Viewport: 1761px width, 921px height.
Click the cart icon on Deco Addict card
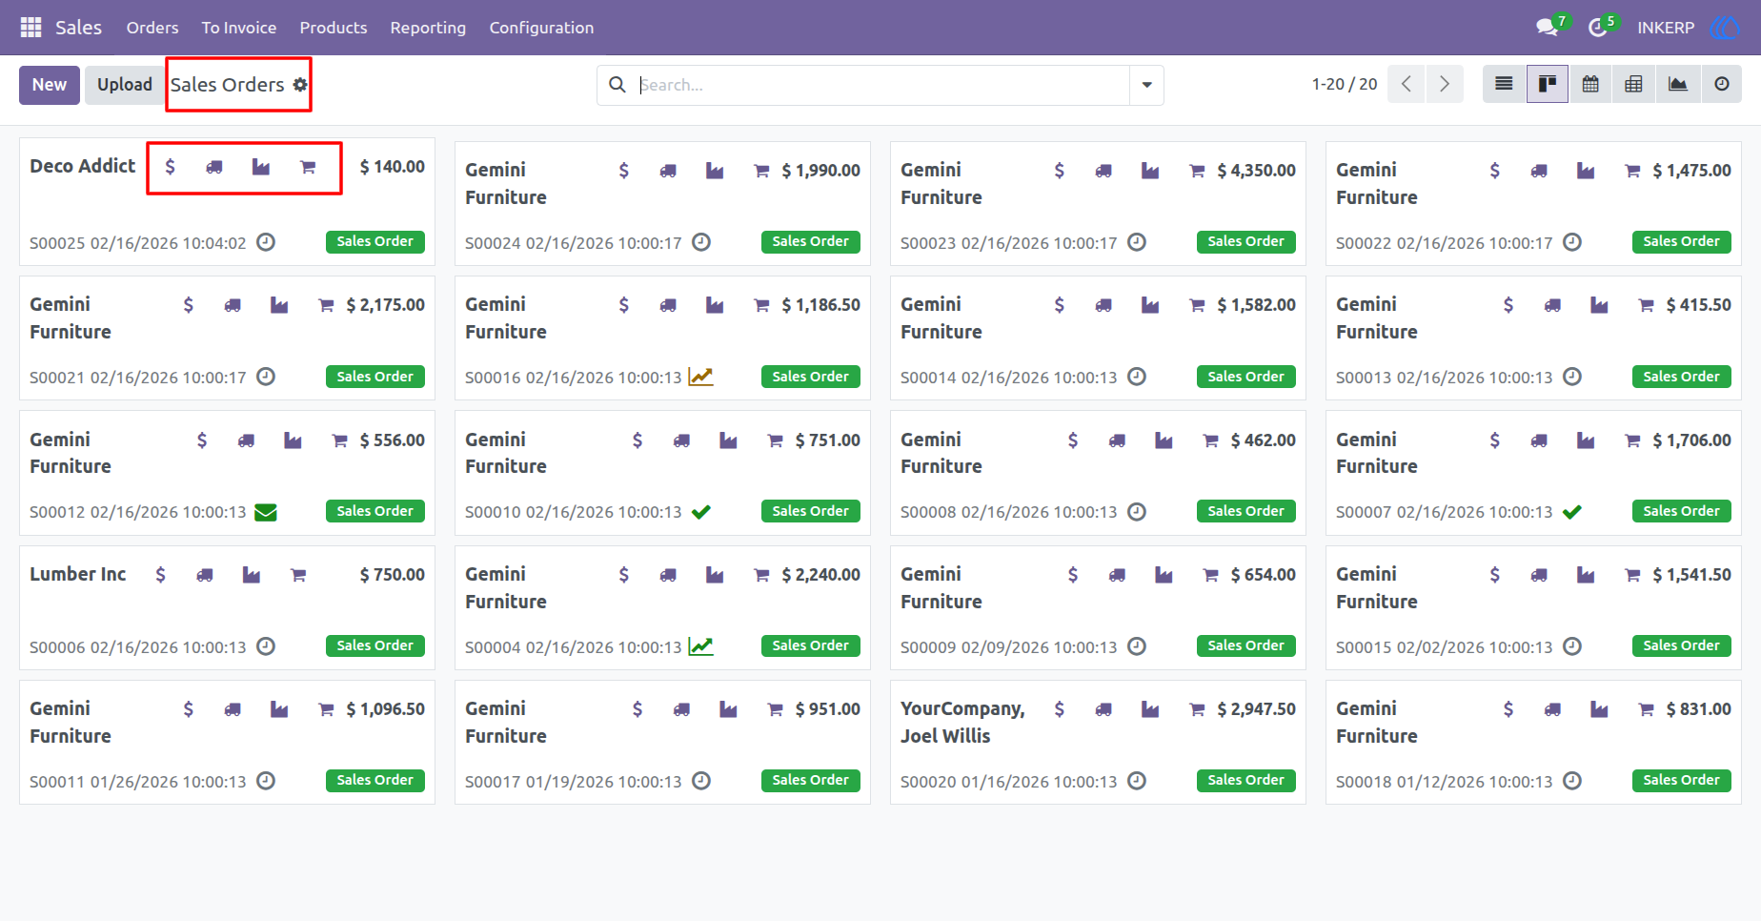click(308, 167)
